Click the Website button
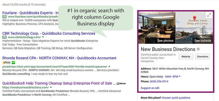The height and width of the screenshot is (101, 219). [x=186, y=57]
